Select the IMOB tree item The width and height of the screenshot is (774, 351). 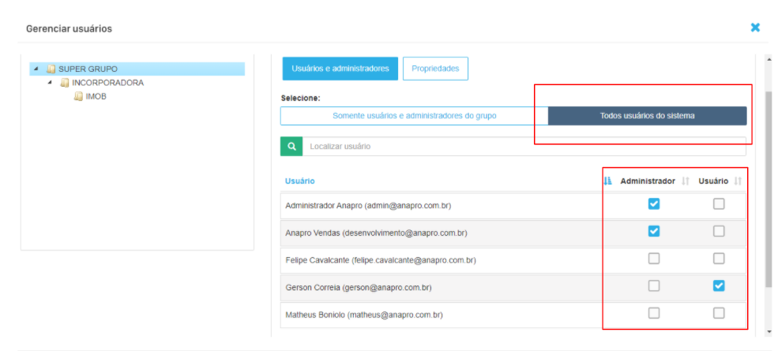pos(96,96)
